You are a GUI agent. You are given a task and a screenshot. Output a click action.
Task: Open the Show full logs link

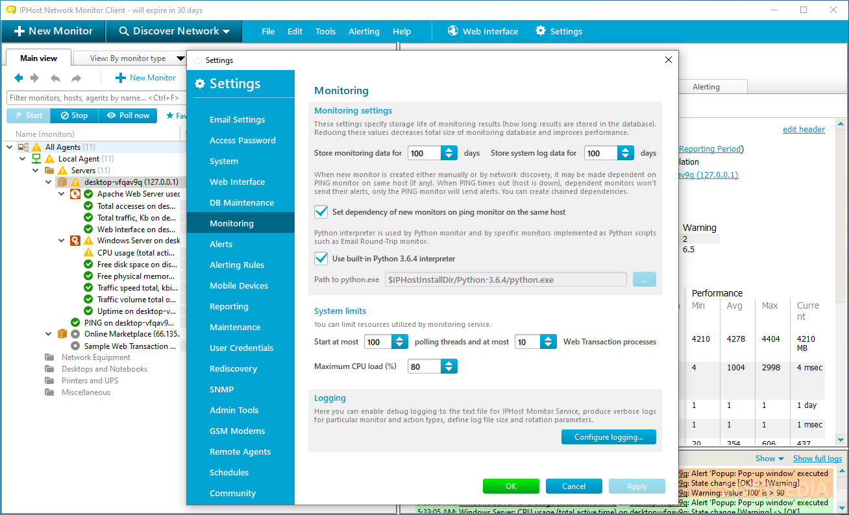(818, 459)
